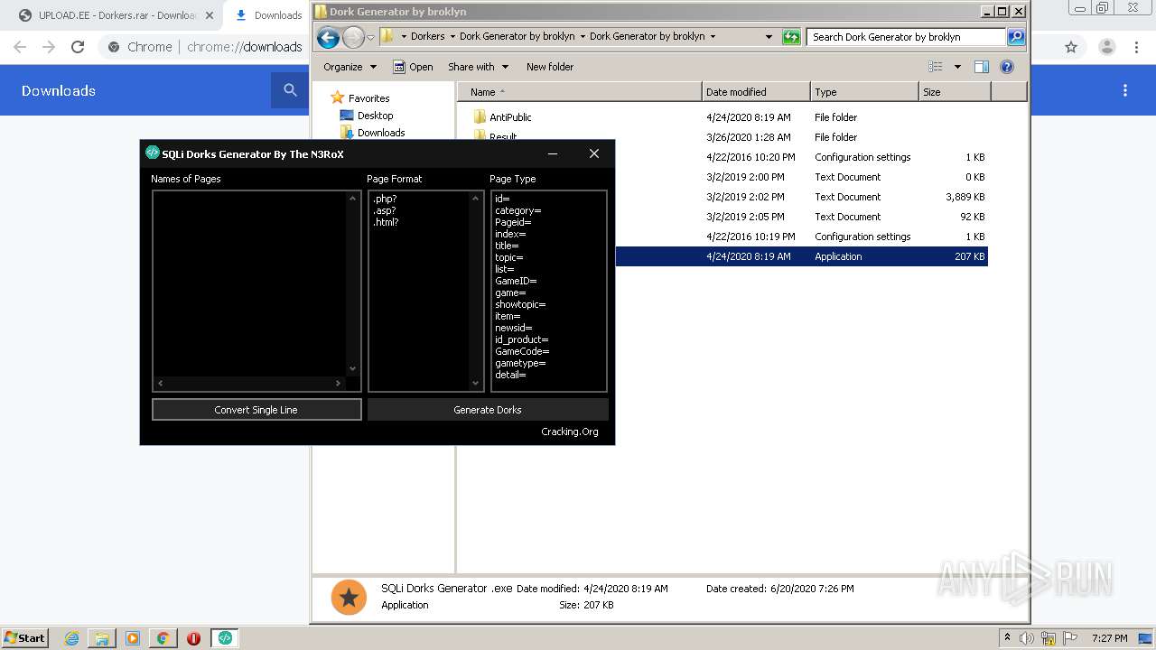This screenshot has width=1156, height=650.
Task: Minimize the SQLi Dorks Generator window
Action: pos(553,153)
